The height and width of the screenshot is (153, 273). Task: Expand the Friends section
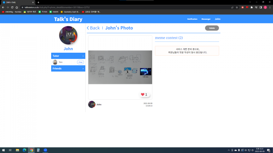(83, 69)
